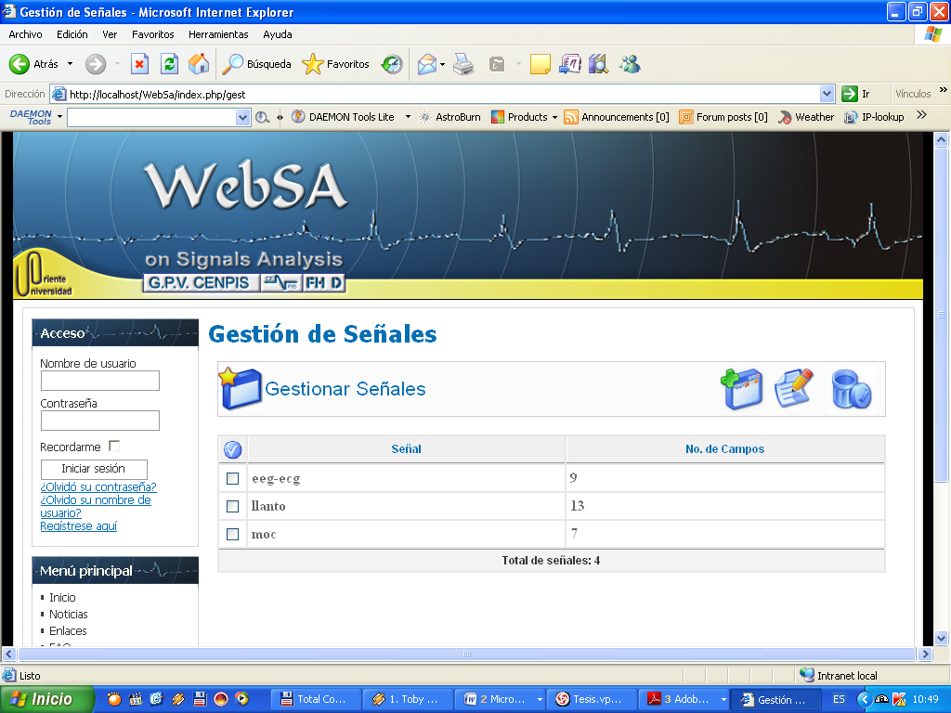Viewport: 951px width, 713px height.
Task: Check the eeg-ecg signal checkbox
Action: tap(233, 479)
